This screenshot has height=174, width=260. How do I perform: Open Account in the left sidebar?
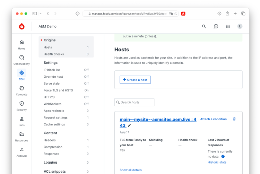click(21, 152)
